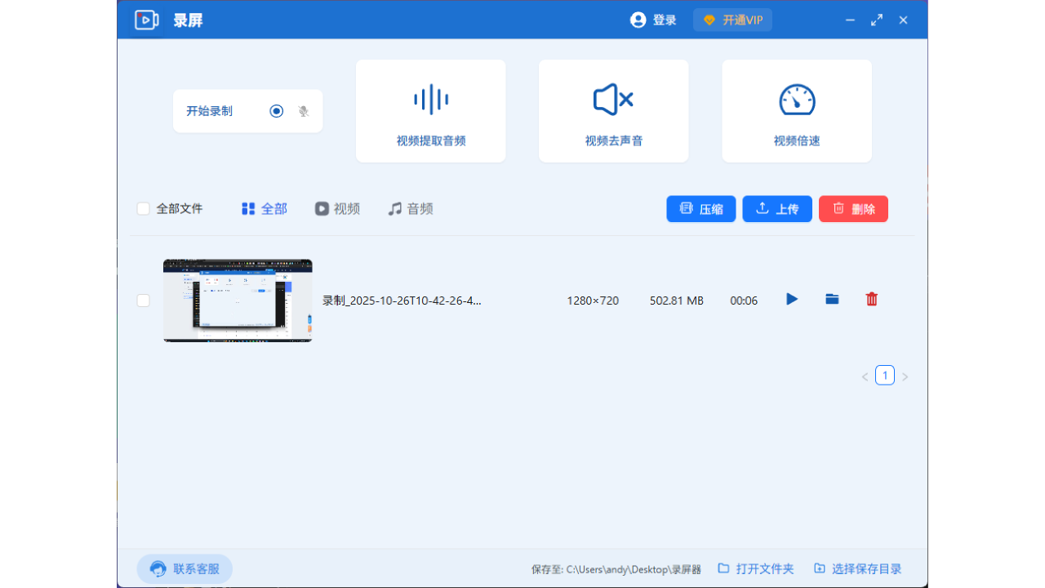The image size is (1045, 588).
Task: Open the 视频倍速 video speed tool
Action: (796, 110)
